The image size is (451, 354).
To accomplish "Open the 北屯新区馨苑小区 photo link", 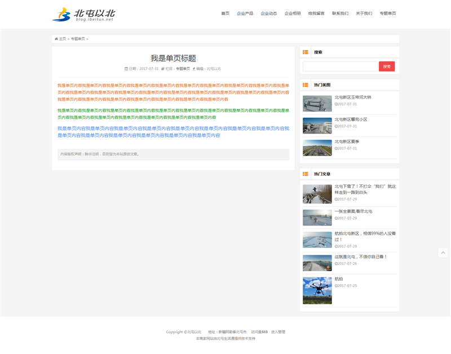I will 351,120.
